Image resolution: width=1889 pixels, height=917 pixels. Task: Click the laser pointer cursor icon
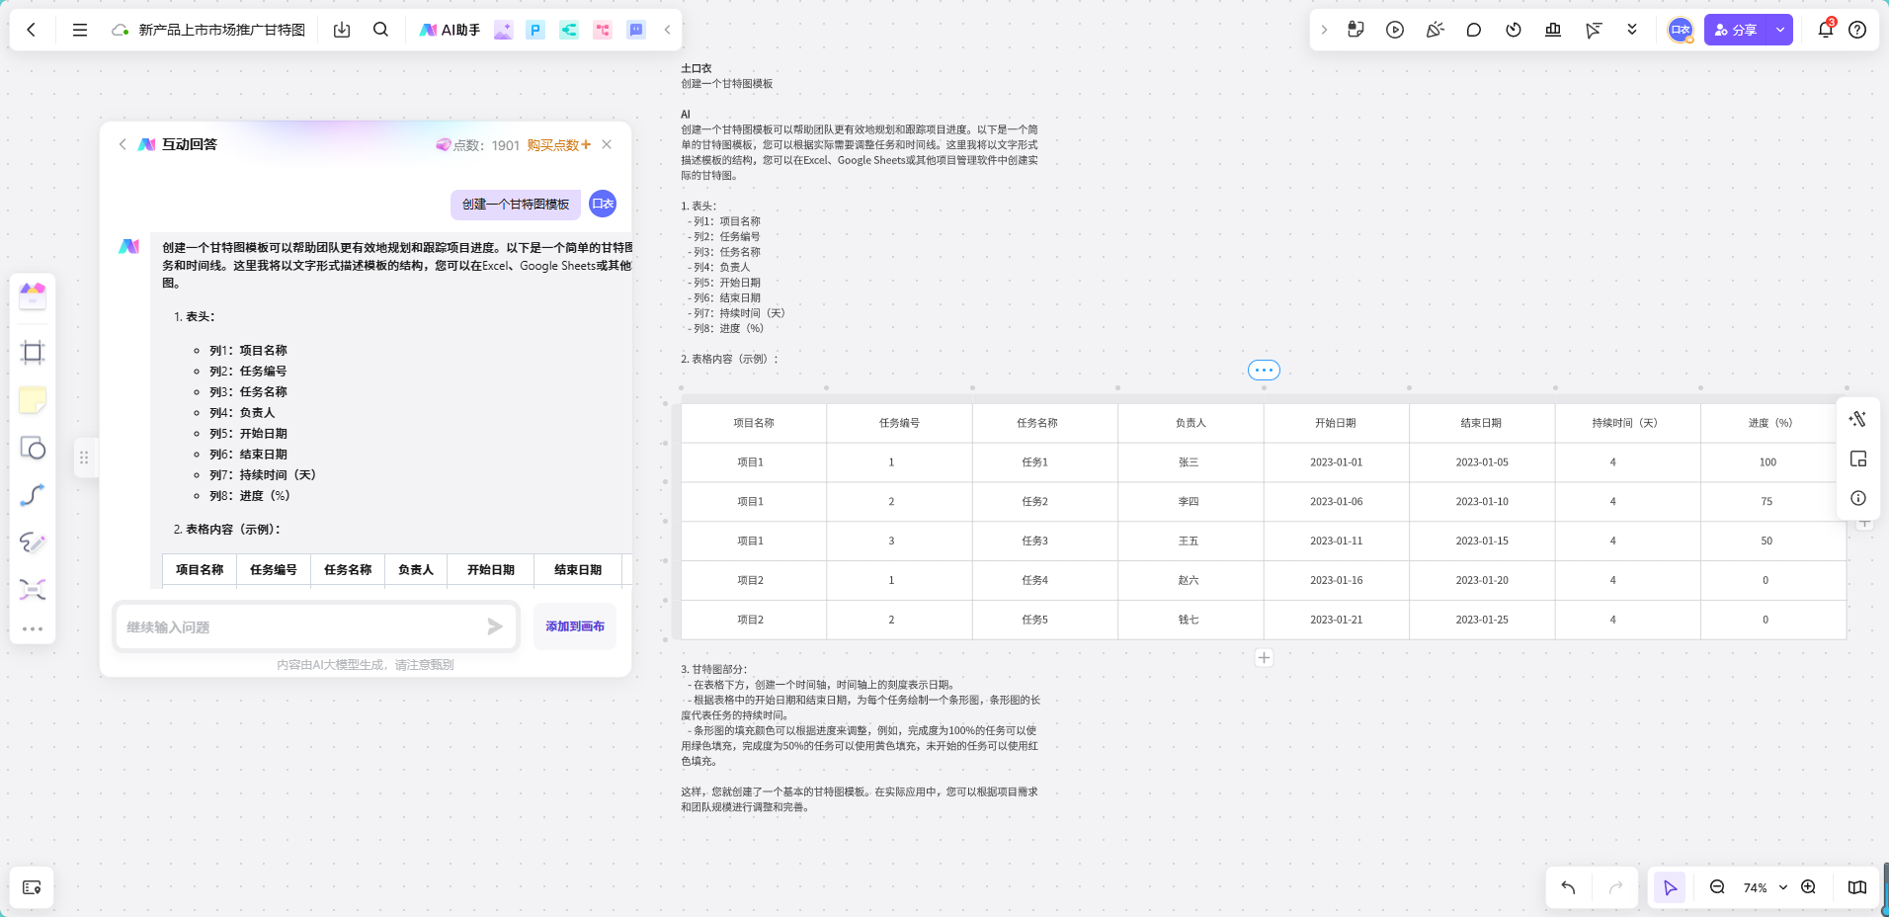click(1593, 30)
